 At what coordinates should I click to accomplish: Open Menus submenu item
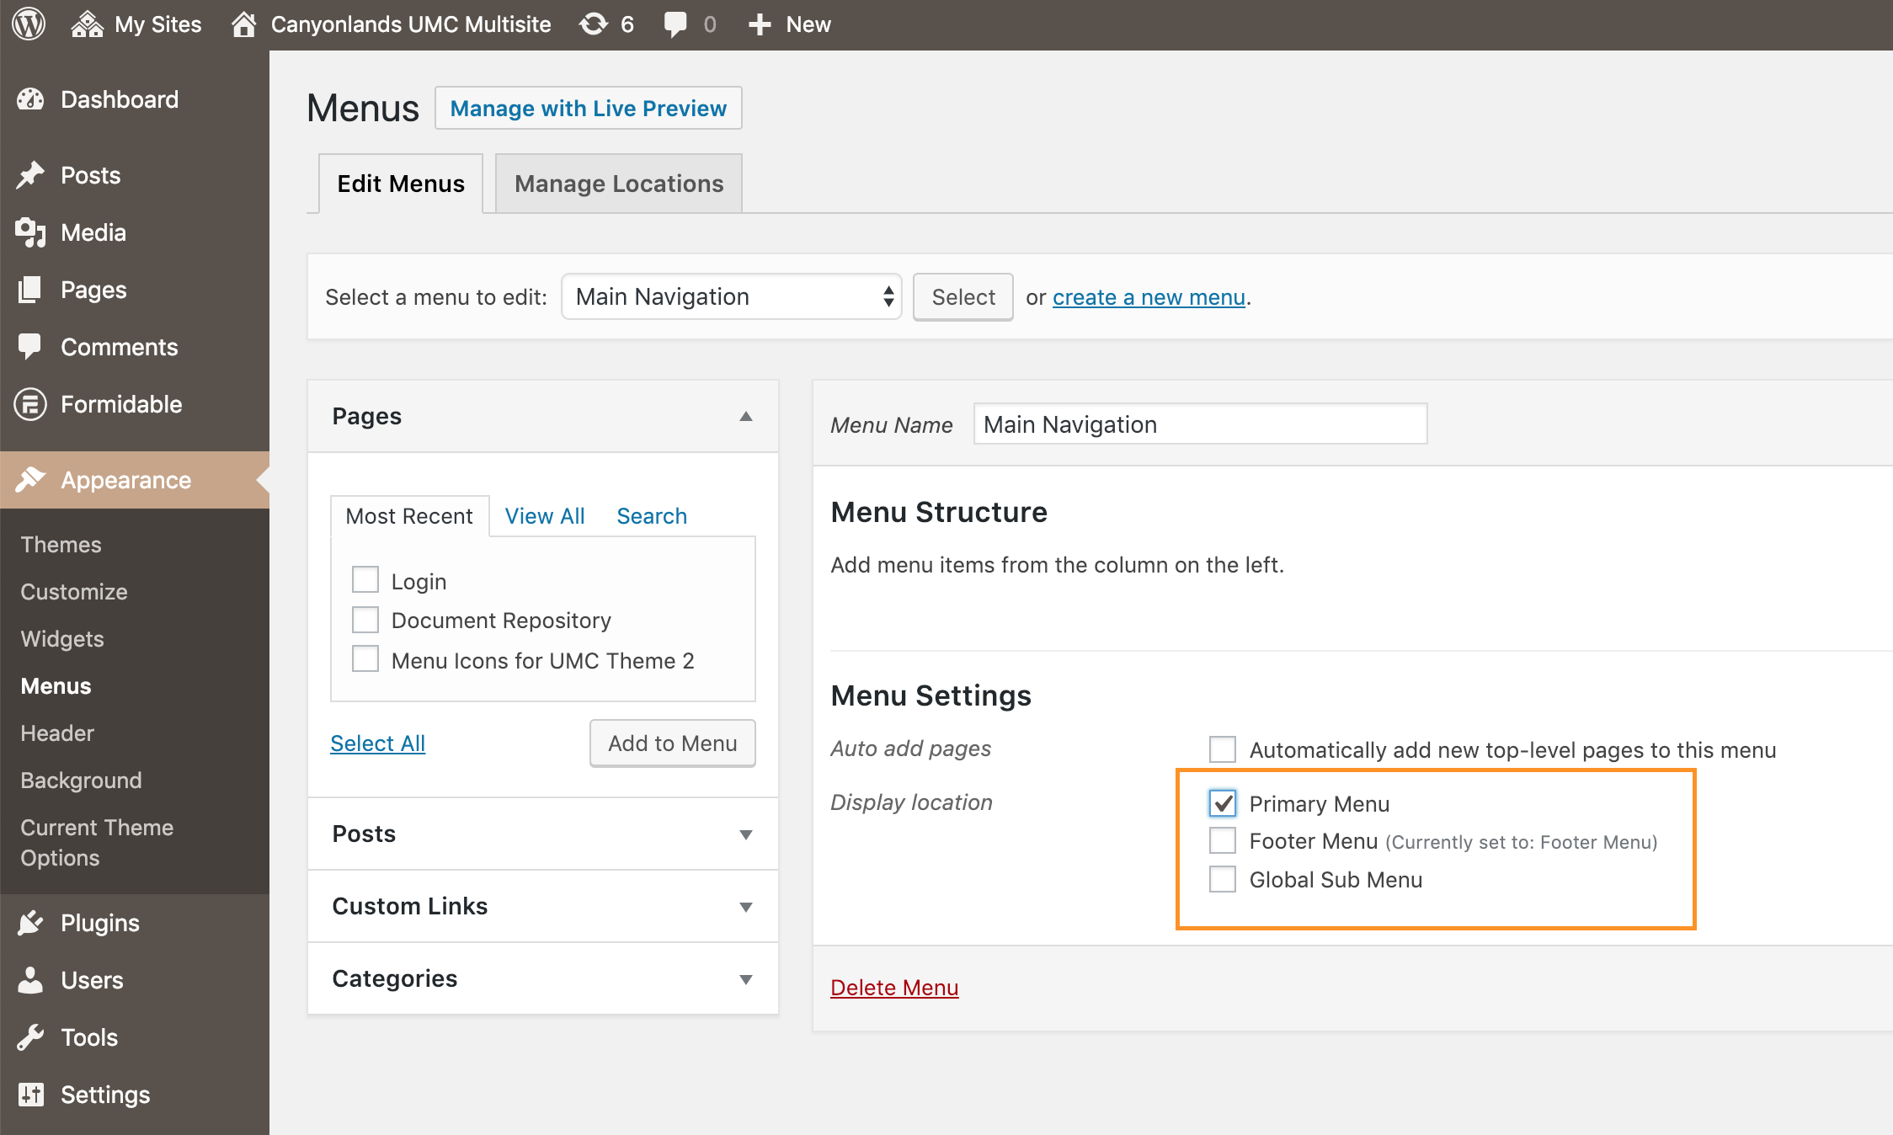point(56,686)
